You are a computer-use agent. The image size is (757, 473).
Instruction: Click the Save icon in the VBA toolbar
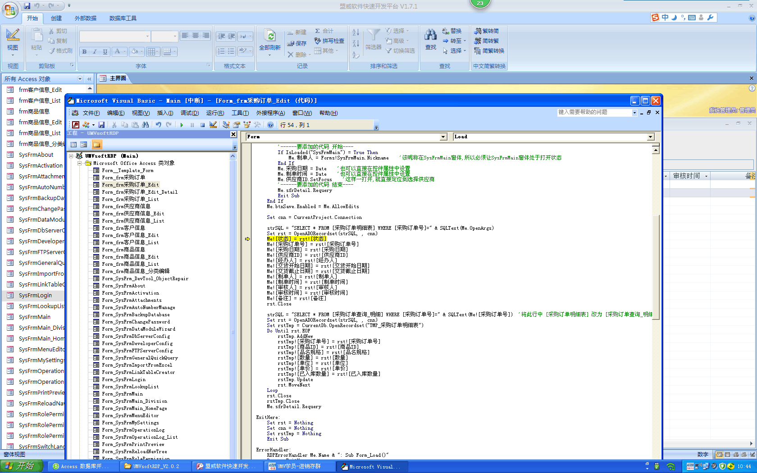pyautogui.click(x=101, y=125)
